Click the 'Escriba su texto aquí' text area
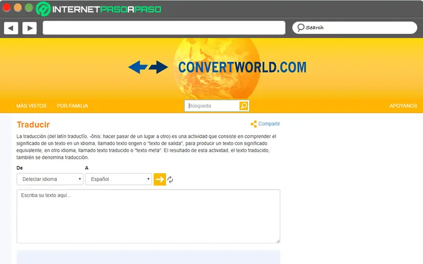The image size is (423, 264). click(x=149, y=216)
